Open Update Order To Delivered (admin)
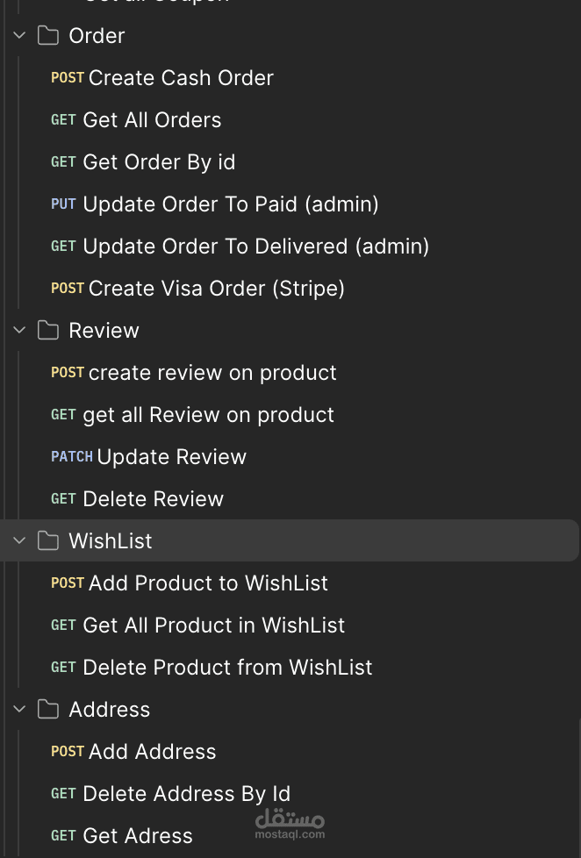The image size is (581, 858). pos(255,247)
